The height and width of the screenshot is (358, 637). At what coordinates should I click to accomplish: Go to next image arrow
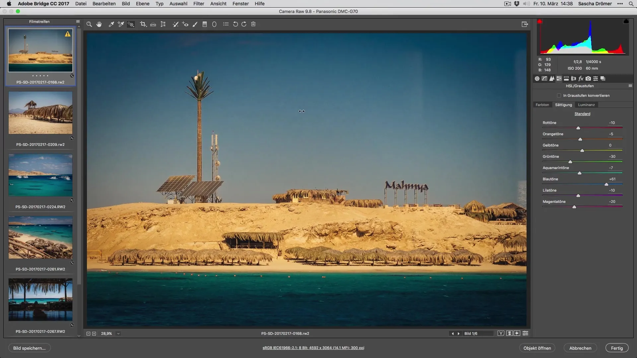[x=459, y=333]
